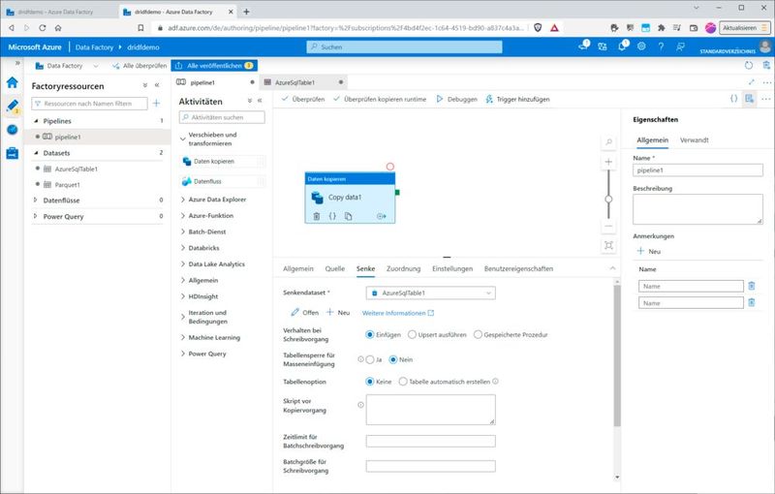Clone the Copy data1 activity

click(x=348, y=216)
